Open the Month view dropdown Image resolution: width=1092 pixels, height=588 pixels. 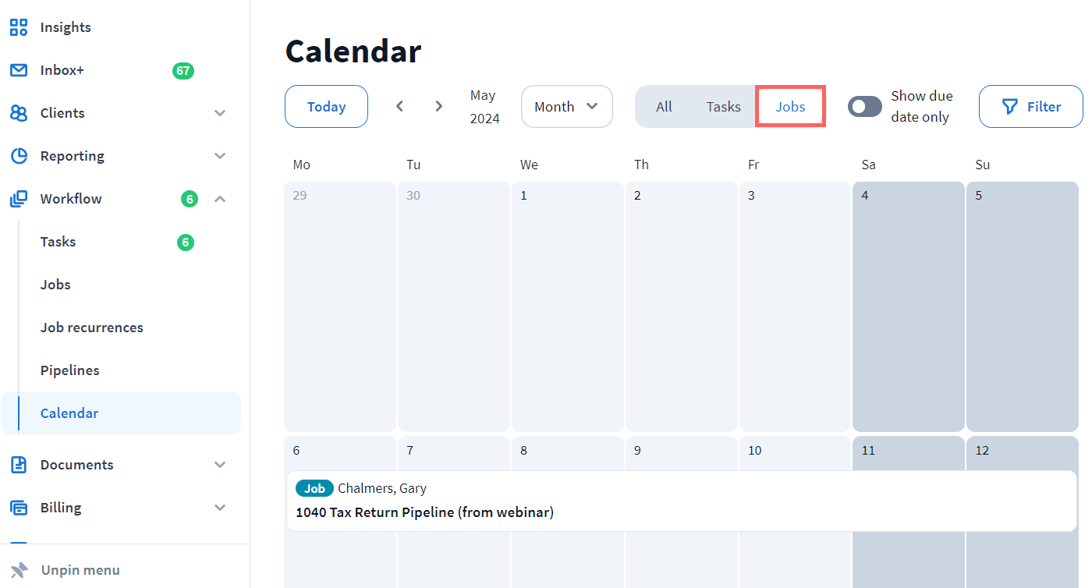point(566,107)
